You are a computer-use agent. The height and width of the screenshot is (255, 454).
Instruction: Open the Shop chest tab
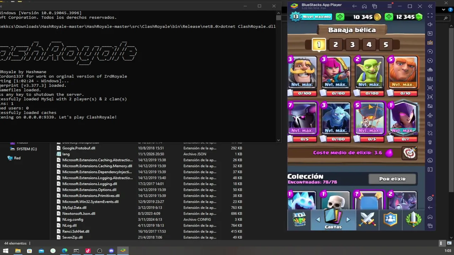pyautogui.click(x=299, y=220)
